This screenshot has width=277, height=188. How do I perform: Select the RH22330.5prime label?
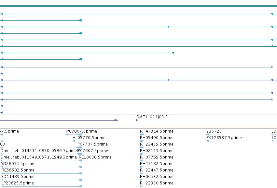click(x=157, y=183)
